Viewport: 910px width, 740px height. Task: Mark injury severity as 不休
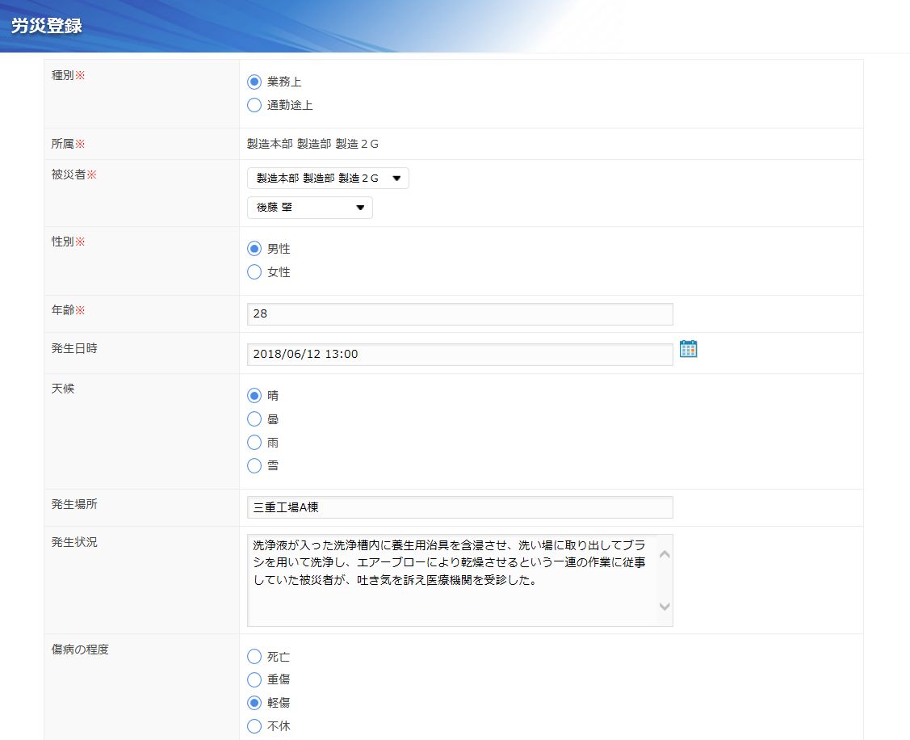pos(254,726)
